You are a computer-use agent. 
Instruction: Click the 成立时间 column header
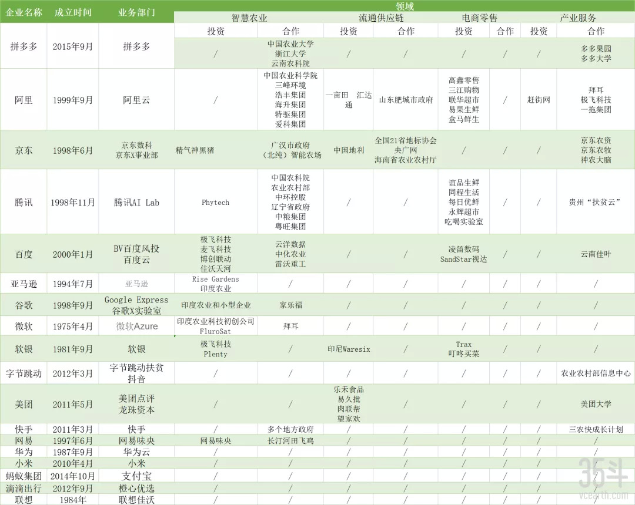73,12
